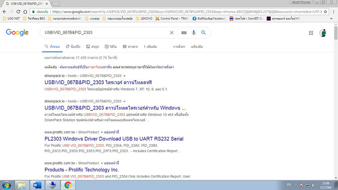Expand arrow beside second driverpack.io URL
This screenshot has width=338, height=190.
124,101
